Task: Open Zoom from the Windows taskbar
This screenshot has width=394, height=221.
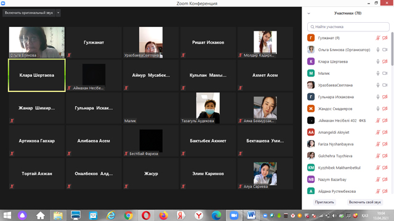Action: pos(234,215)
